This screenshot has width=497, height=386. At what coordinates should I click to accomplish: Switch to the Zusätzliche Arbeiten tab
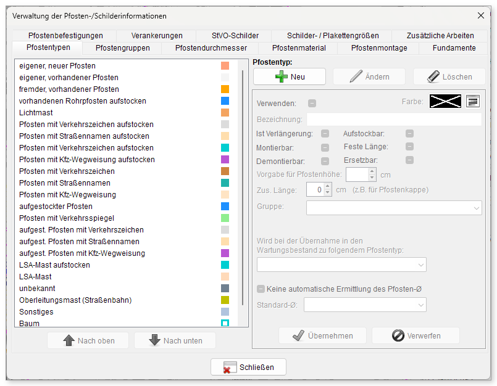click(440, 36)
